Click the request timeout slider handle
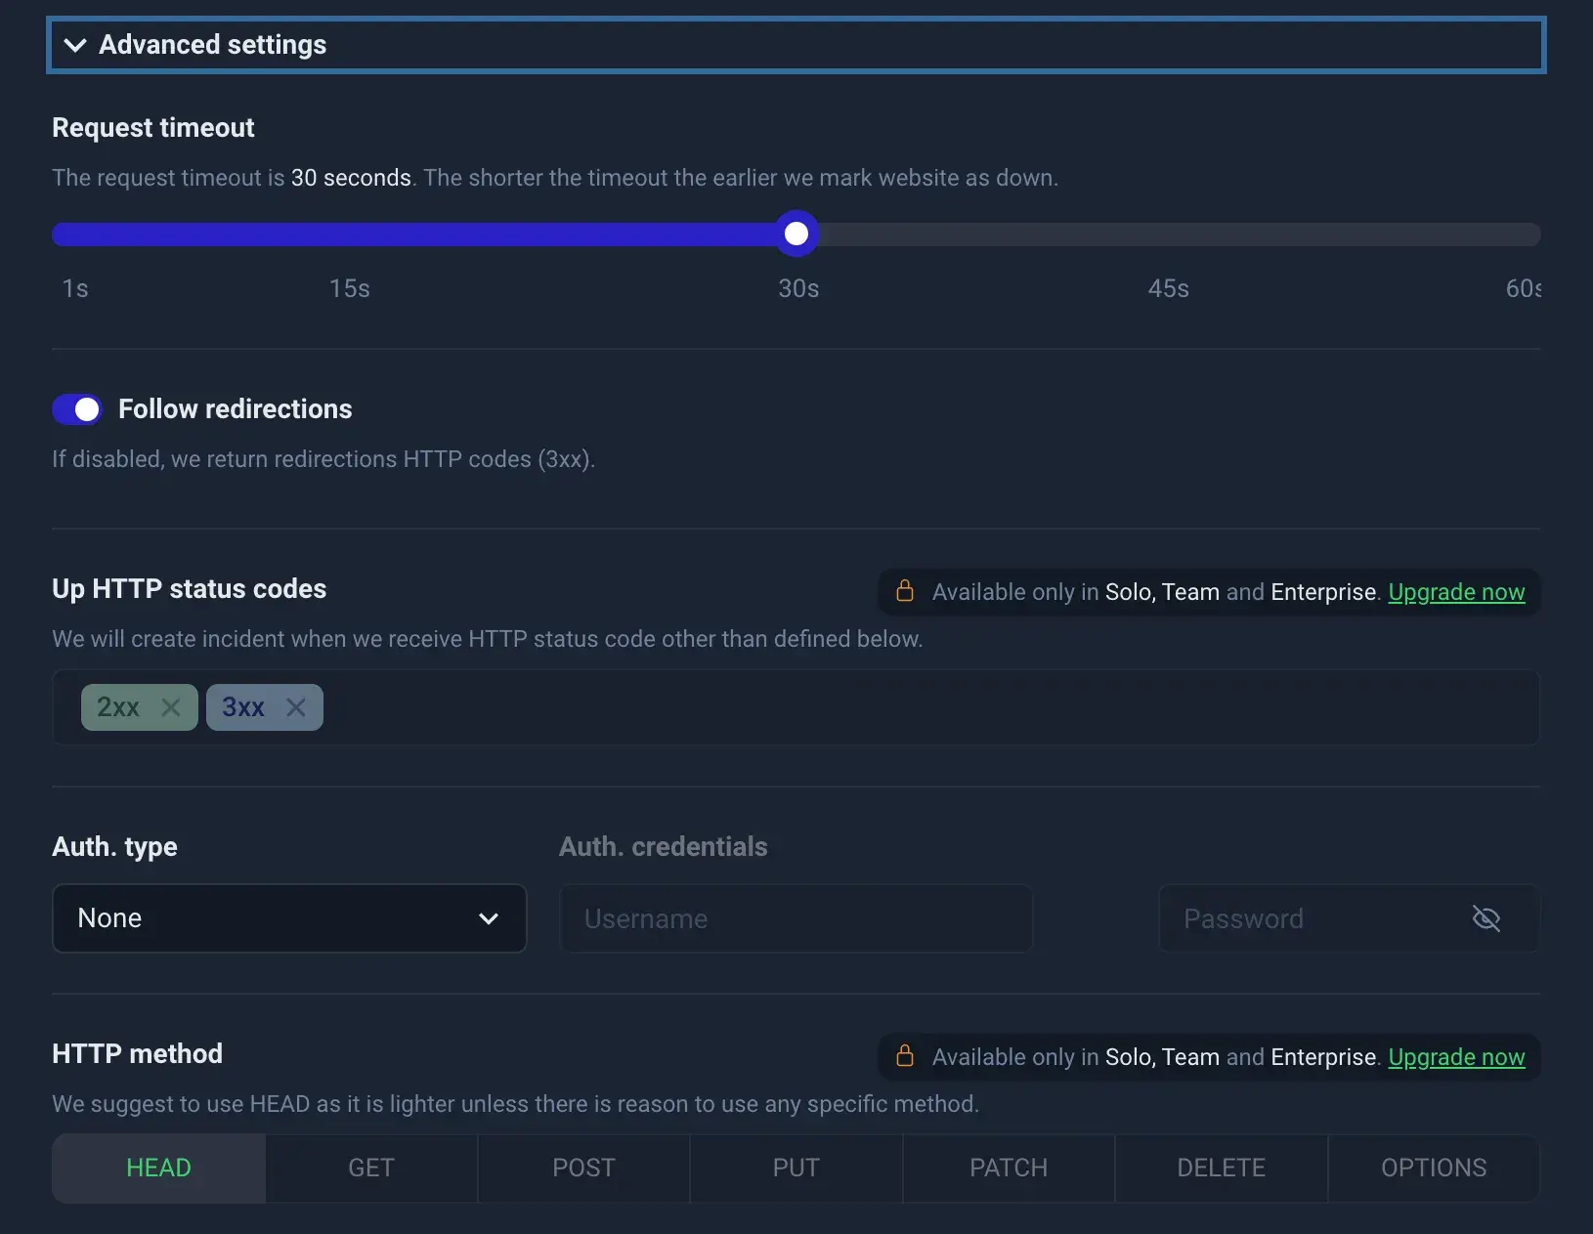The width and height of the screenshot is (1593, 1234). (x=796, y=234)
